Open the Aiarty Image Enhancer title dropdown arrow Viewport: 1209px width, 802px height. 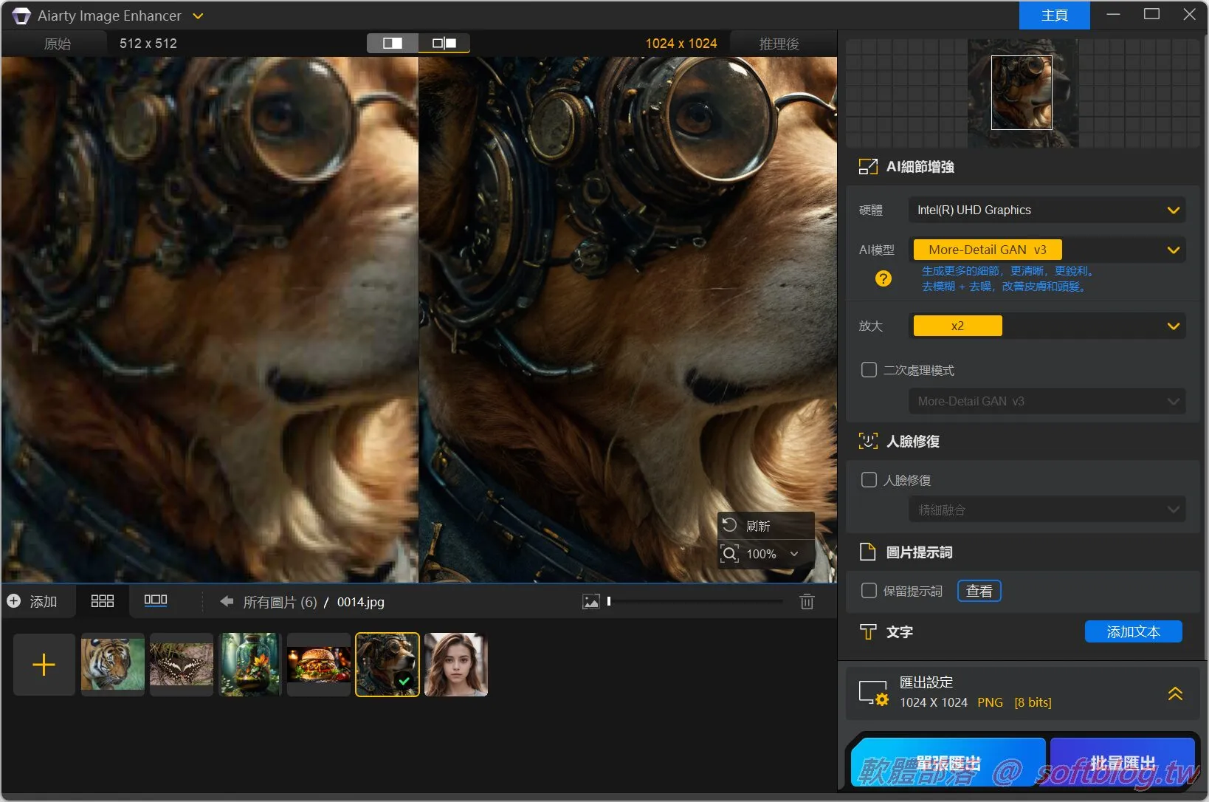tap(198, 16)
